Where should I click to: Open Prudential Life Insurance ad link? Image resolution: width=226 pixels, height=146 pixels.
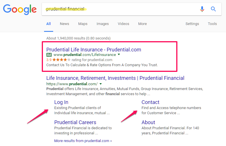click(x=94, y=49)
